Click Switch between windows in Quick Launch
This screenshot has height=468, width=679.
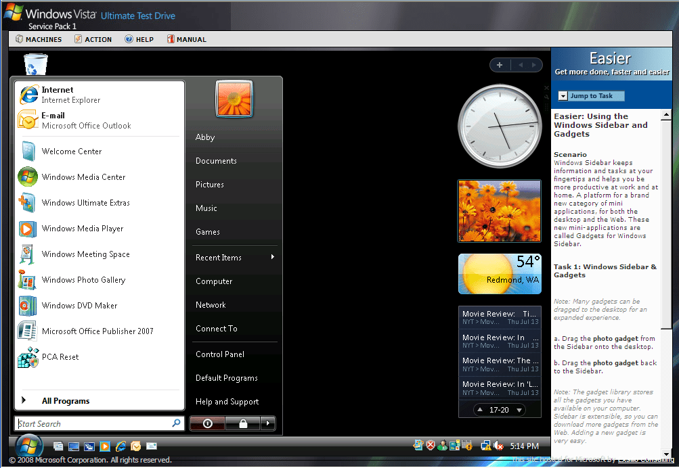coord(89,446)
